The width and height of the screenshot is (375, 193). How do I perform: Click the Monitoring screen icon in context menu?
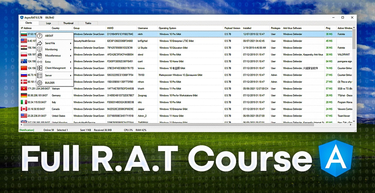tap(40, 49)
